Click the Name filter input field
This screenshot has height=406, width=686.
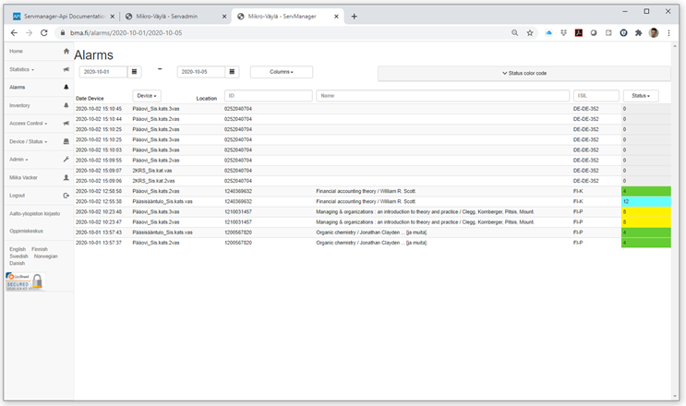point(442,95)
